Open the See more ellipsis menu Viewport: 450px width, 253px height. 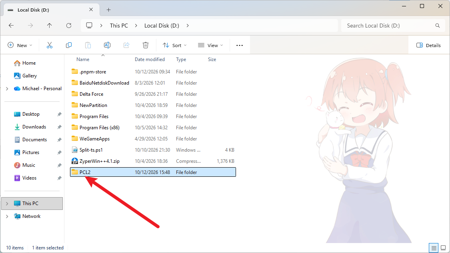(x=240, y=45)
